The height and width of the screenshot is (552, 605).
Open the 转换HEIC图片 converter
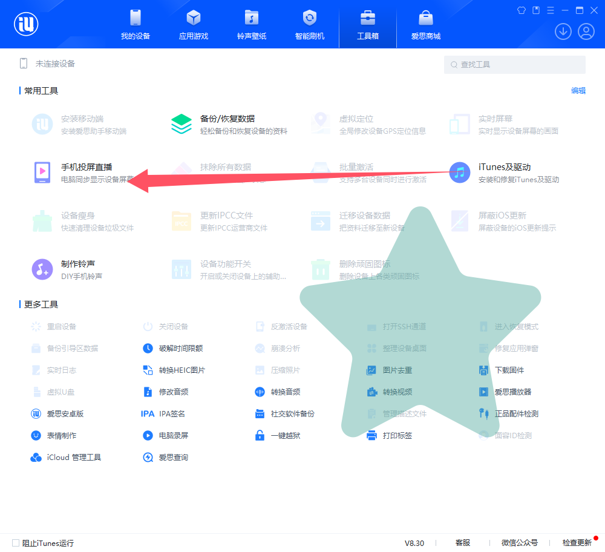coord(174,370)
